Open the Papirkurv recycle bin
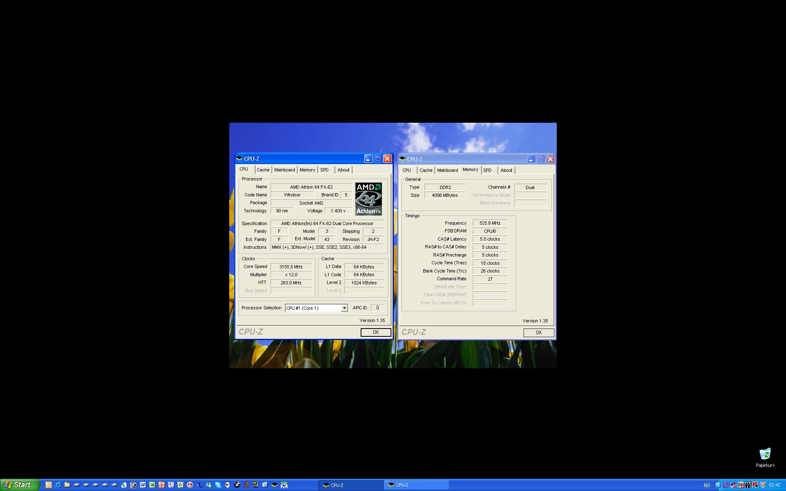786x491 pixels. click(765, 457)
